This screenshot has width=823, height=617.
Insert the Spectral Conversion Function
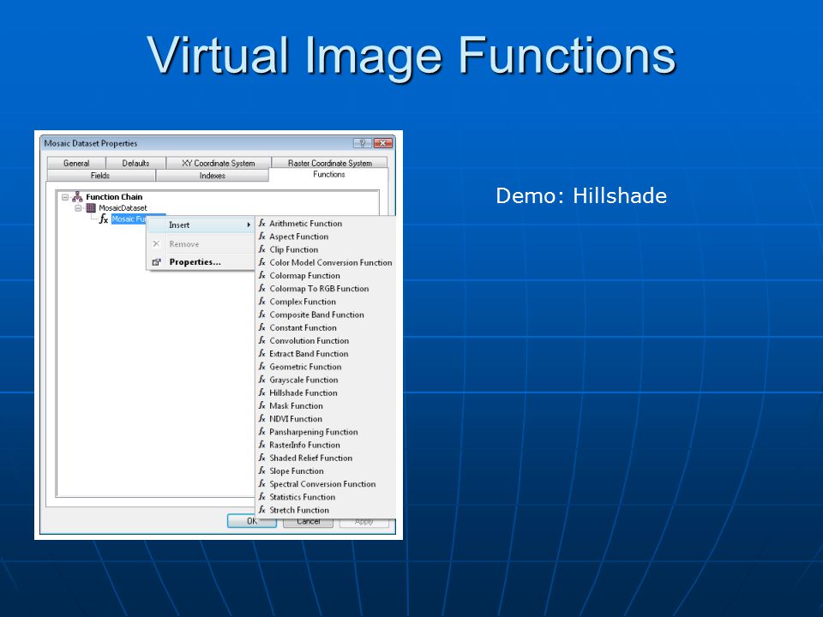[x=326, y=483]
